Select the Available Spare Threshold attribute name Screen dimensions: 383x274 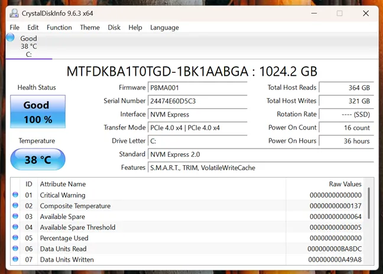[77, 227]
